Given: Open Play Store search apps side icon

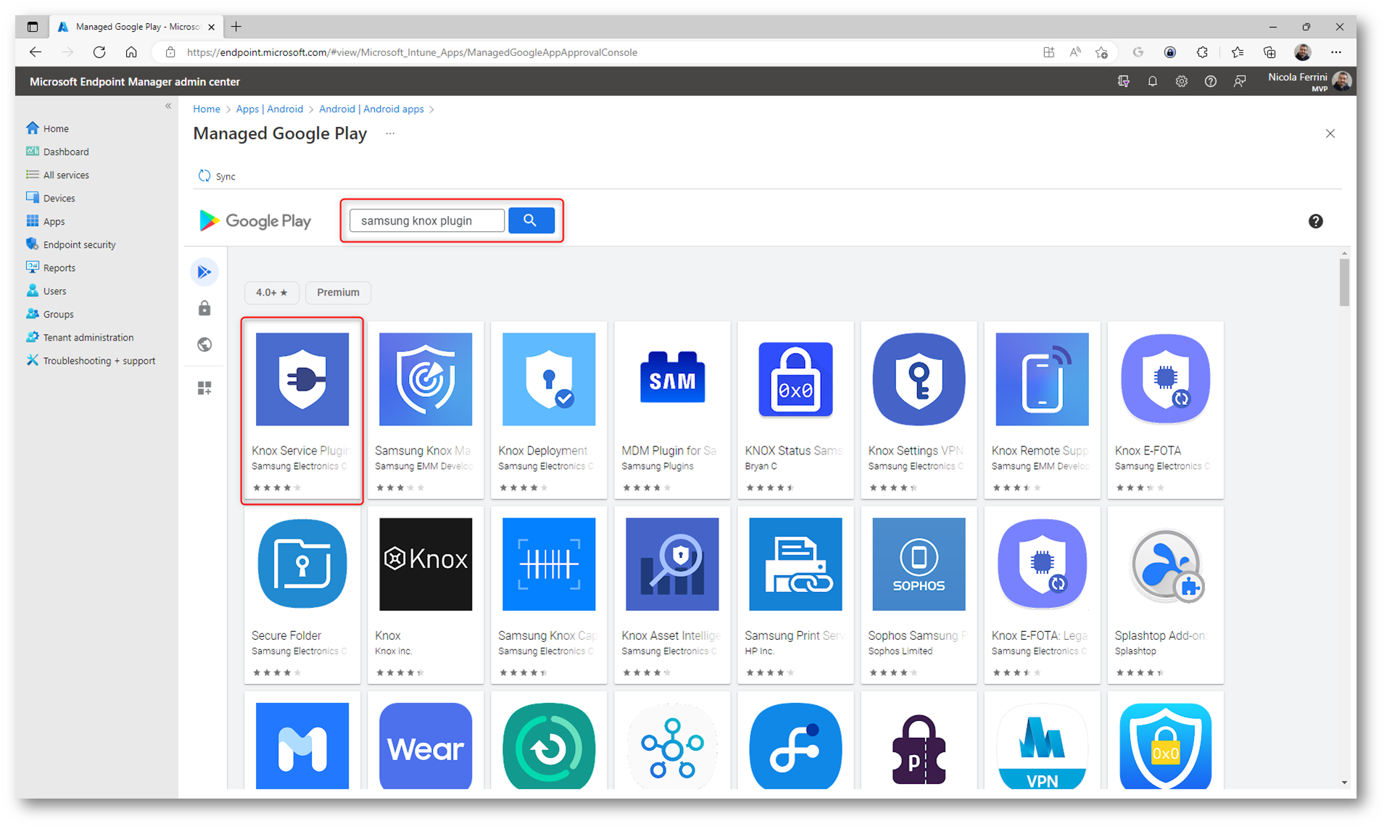Looking at the screenshot, I should pyautogui.click(x=204, y=272).
